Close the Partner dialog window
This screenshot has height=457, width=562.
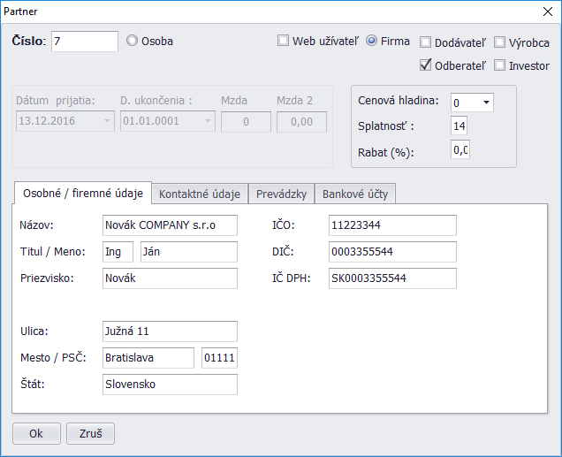[545, 11]
